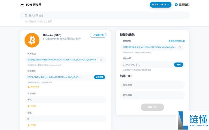Open the 联系我们 contact link

tap(184, 5)
